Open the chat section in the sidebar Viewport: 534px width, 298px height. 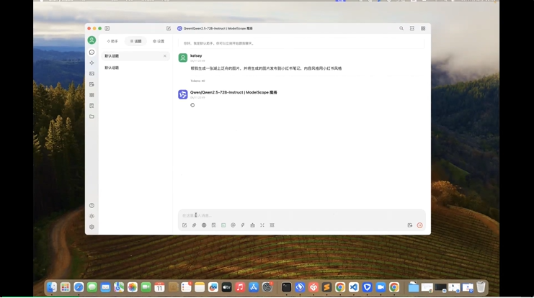[92, 52]
